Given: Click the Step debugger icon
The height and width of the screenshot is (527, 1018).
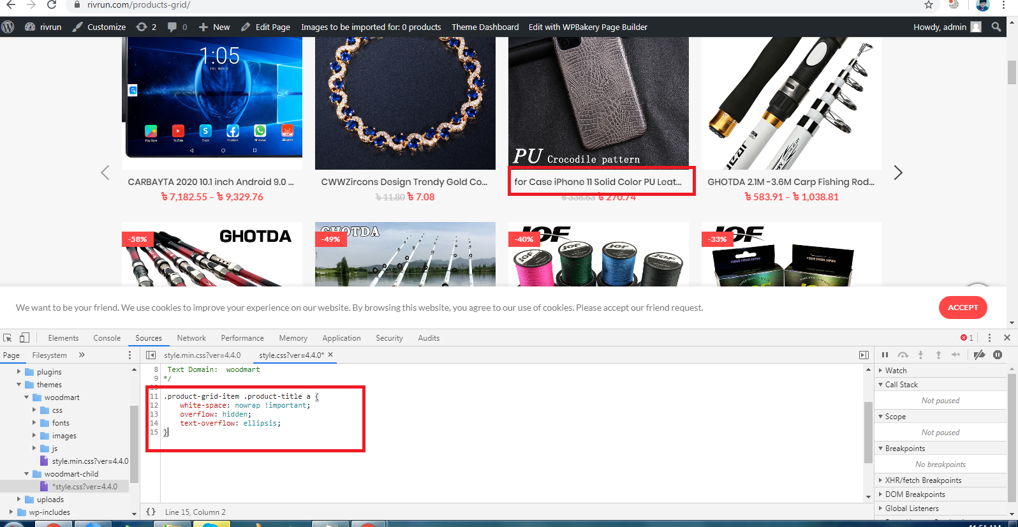Looking at the screenshot, I should point(955,355).
